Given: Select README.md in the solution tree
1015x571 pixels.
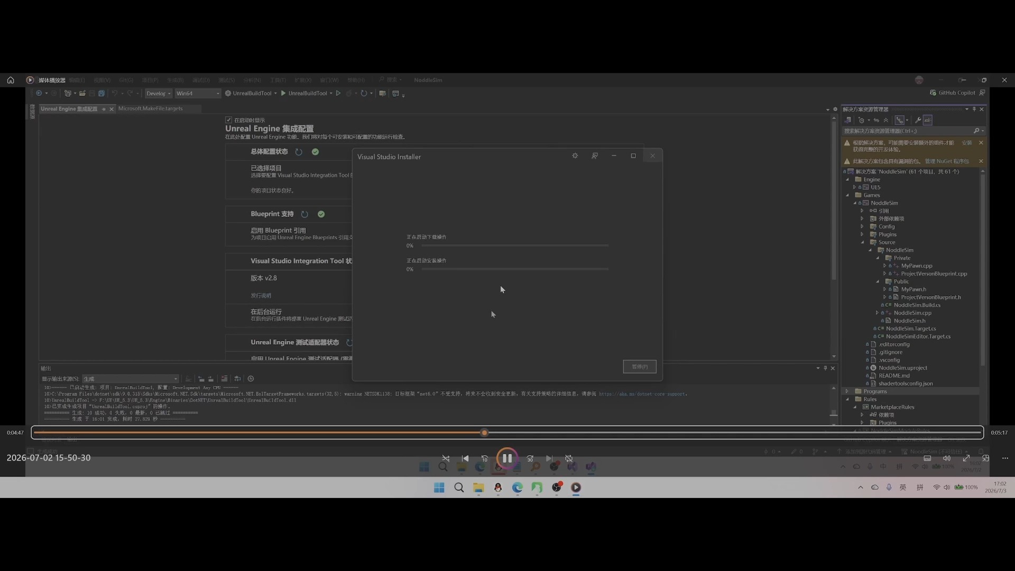Looking at the screenshot, I should [894, 376].
